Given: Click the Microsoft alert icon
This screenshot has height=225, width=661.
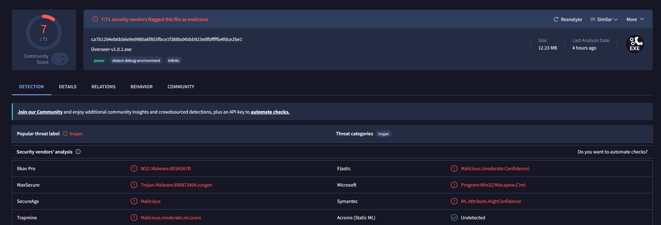Looking at the screenshot, I should pos(454,185).
